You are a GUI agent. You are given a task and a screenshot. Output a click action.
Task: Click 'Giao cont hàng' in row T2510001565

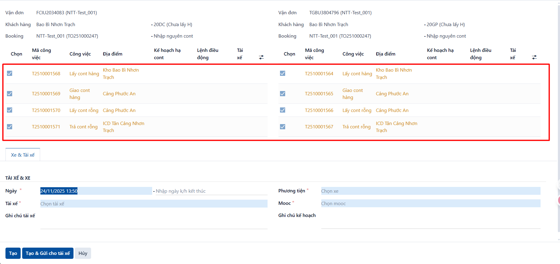(353, 94)
